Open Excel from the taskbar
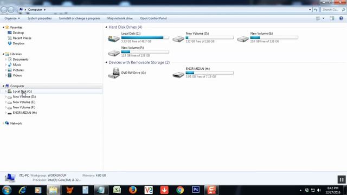Screen dimensions: 347x195 click(117, 190)
